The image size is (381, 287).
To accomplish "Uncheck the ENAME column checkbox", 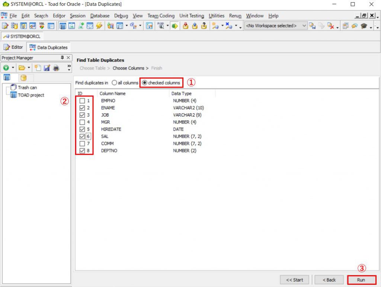I will point(82,108).
